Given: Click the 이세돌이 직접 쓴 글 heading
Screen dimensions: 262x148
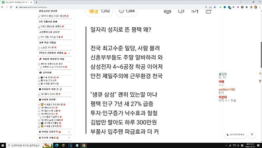Looking at the screenshot, I should click(x=50, y=89).
